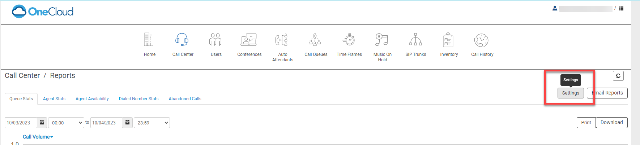Go to the Users icon
The height and width of the screenshot is (145, 640).
coord(215,40)
